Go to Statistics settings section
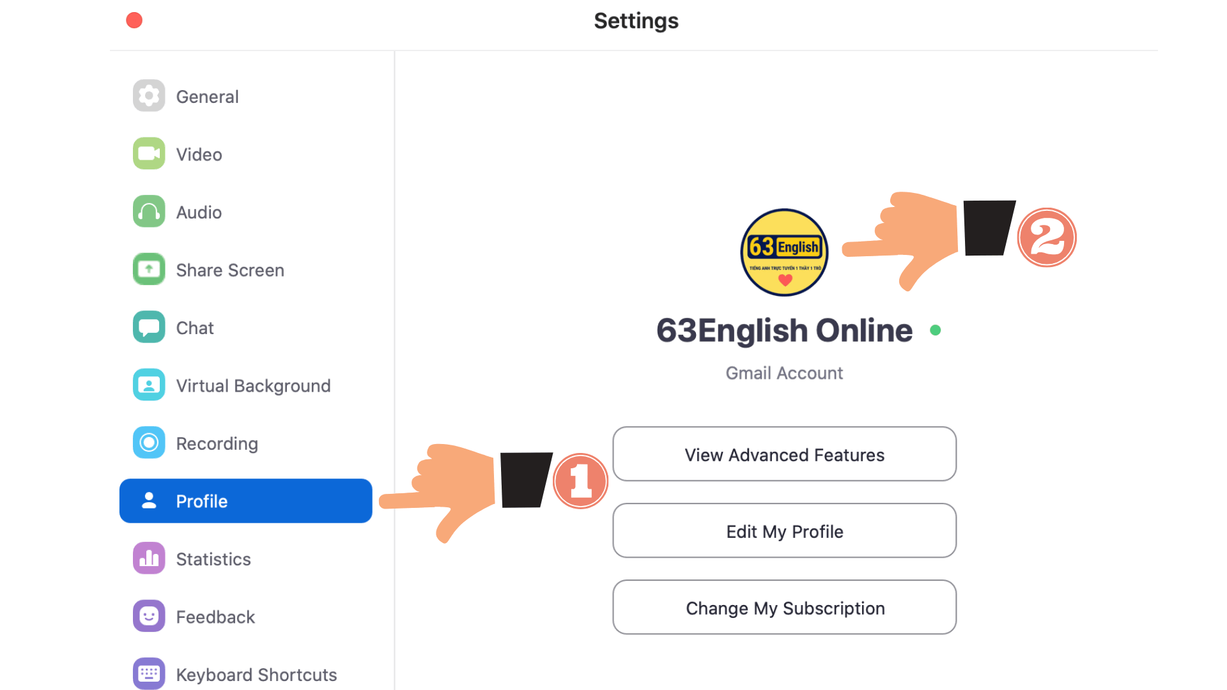1227x690 pixels. click(x=213, y=559)
